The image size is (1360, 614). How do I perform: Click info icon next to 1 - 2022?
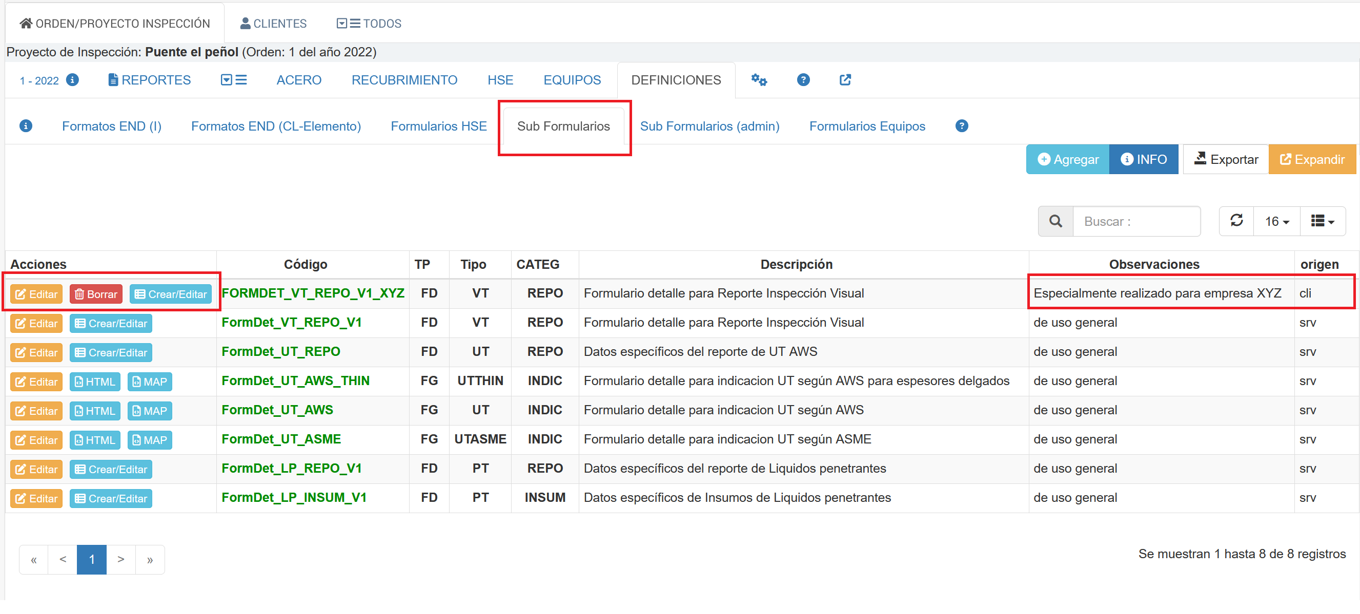click(x=72, y=80)
